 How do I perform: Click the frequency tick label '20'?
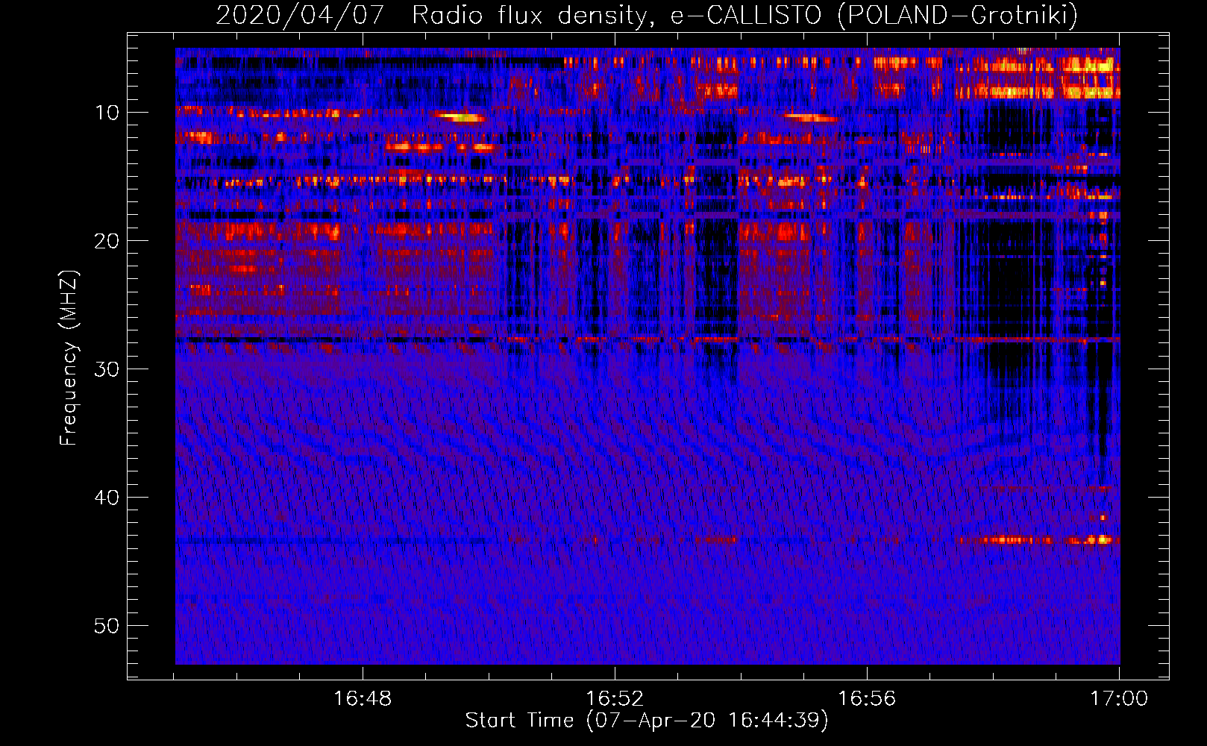click(x=107, y=241)
